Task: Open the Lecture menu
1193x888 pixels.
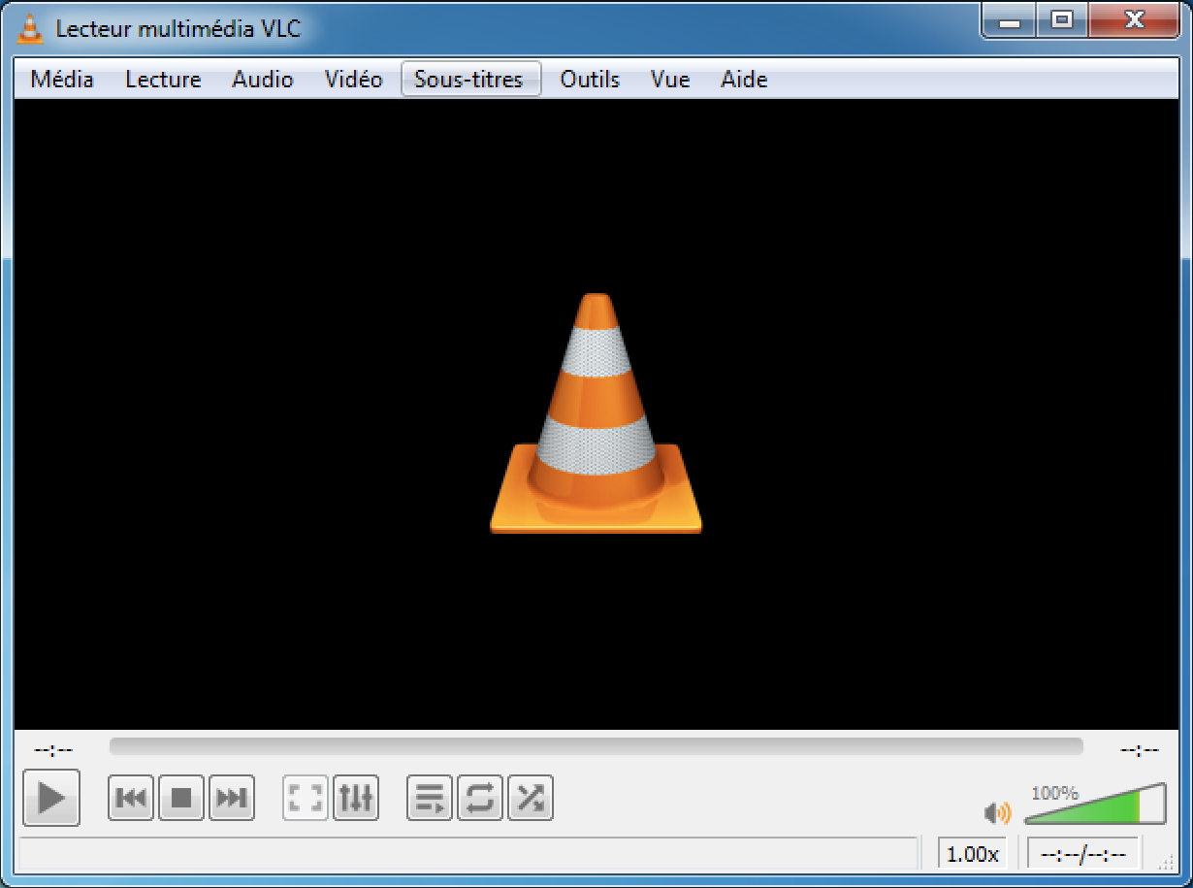Action: [163, 80]
